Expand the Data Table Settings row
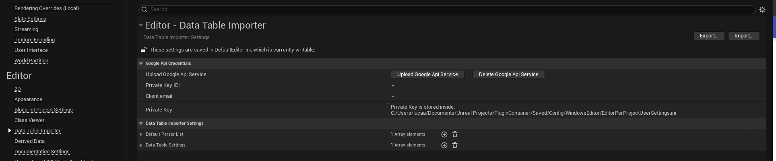This screenshot has width=776, height=161. click(141, 145)
